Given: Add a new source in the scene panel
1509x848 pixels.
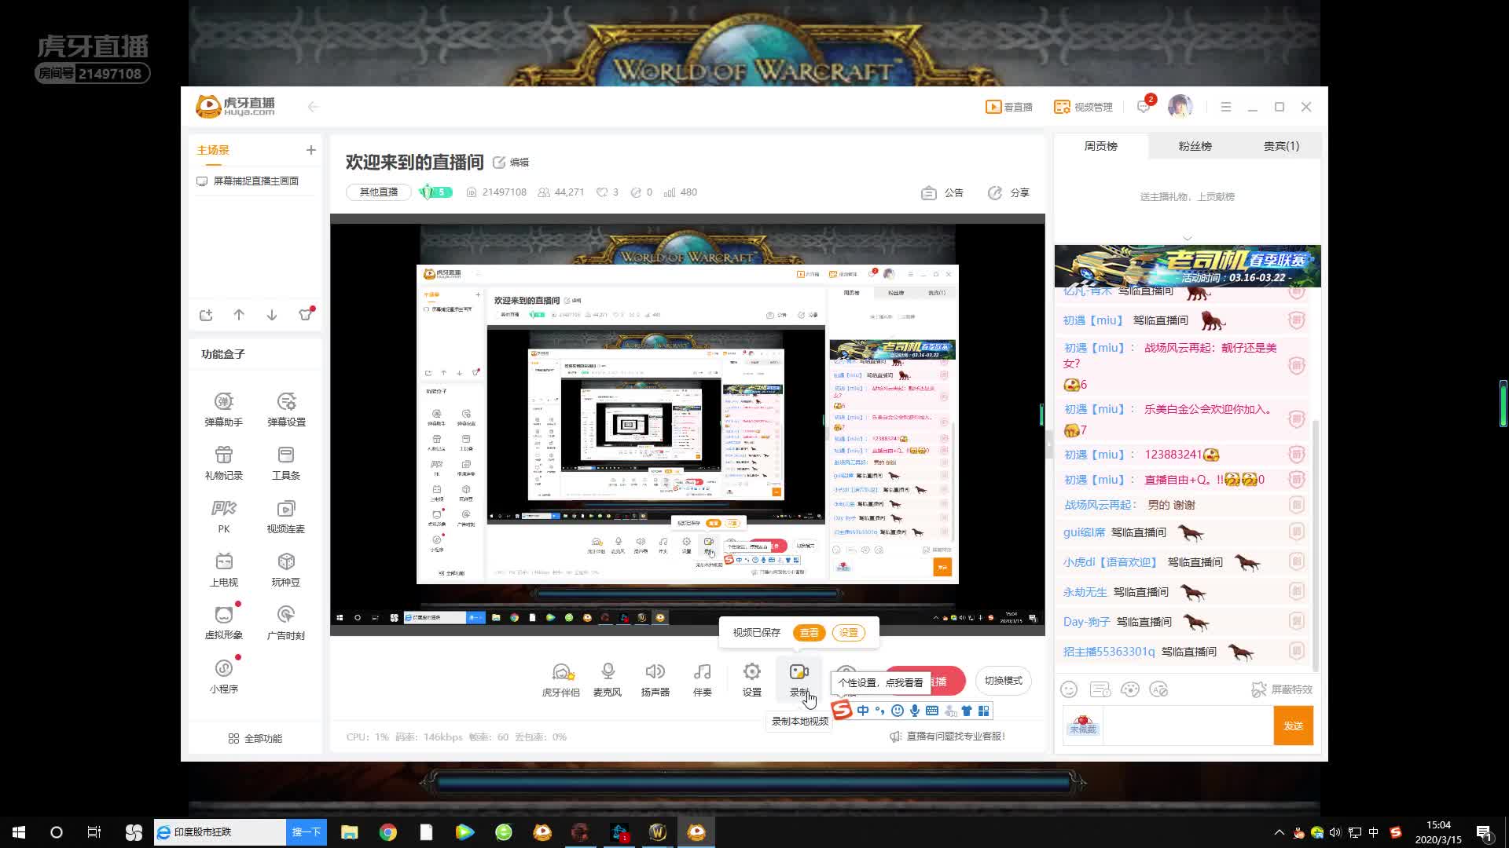Looking at the screenshot, I should coord(206,315).
